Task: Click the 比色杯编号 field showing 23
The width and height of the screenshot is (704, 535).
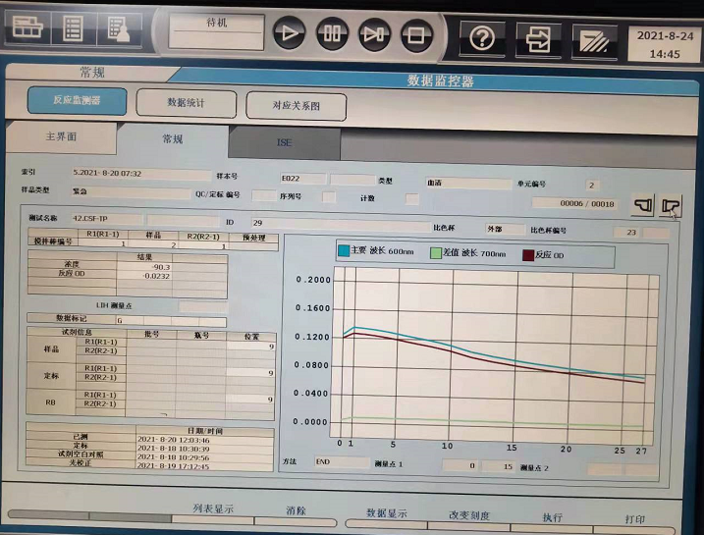Action: (x=627, y=232)
